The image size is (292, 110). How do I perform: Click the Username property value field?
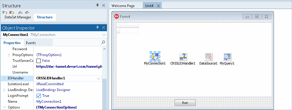[68, 72]
